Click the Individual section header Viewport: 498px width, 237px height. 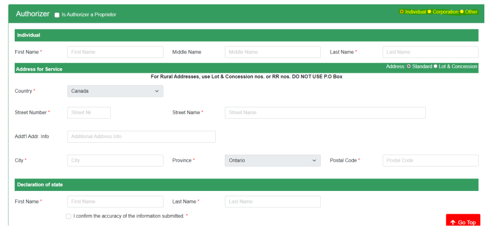click(246, 35)
